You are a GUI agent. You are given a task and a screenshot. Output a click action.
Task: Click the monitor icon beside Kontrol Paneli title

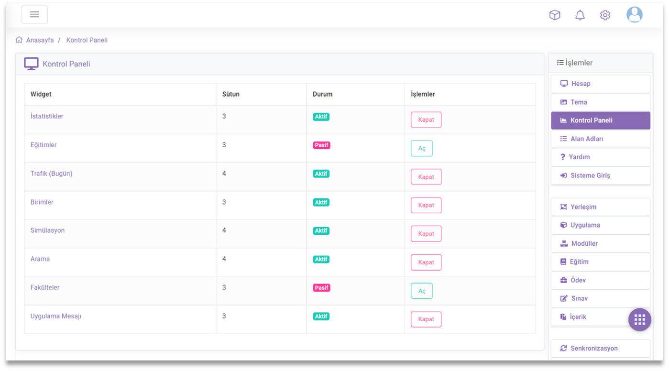[x=31, y=64]
